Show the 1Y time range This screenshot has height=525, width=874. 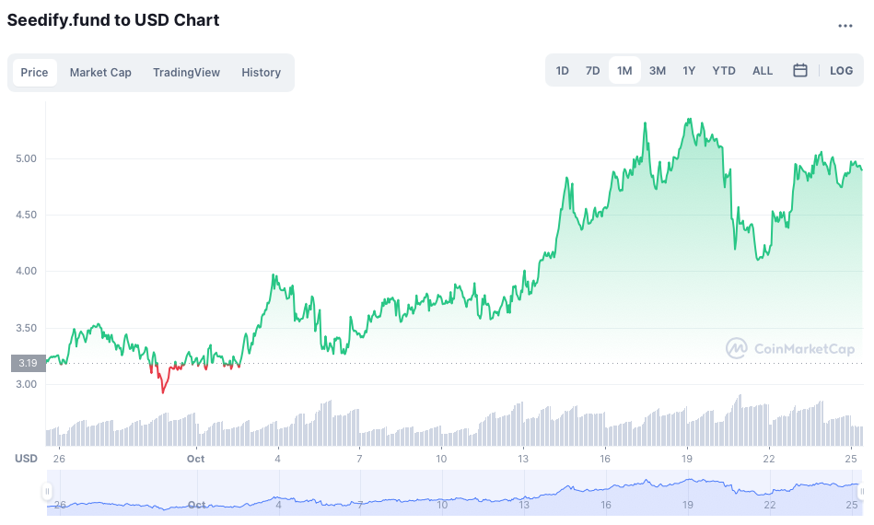[x=689, y=71]
